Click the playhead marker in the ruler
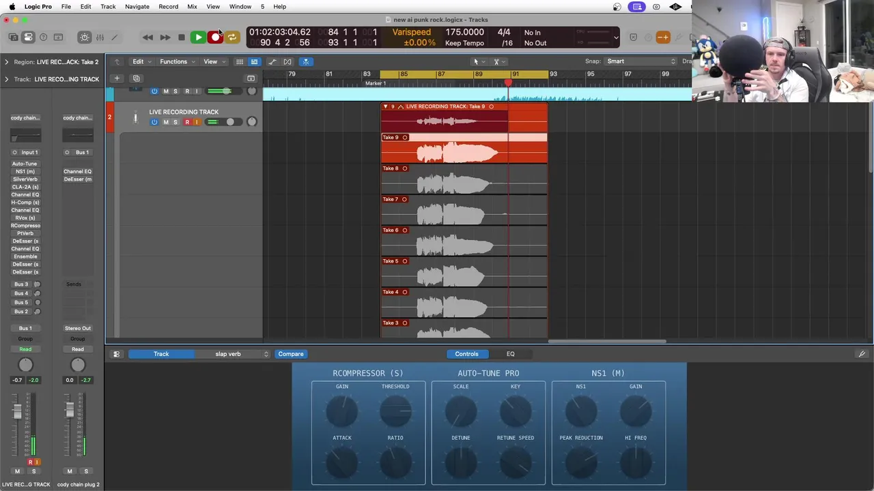The width and height of the screenshot is (874, 491). [508, 83]
